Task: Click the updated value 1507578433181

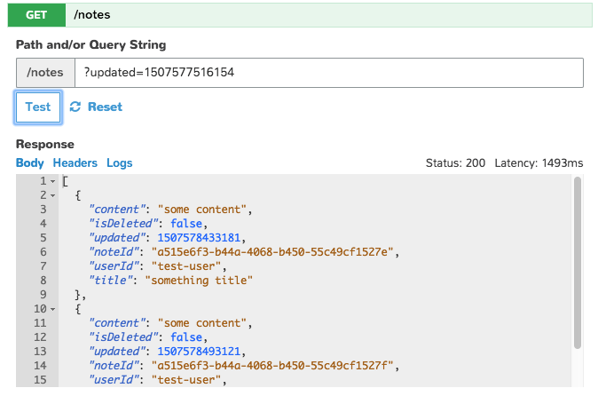Action: [192, 238]
